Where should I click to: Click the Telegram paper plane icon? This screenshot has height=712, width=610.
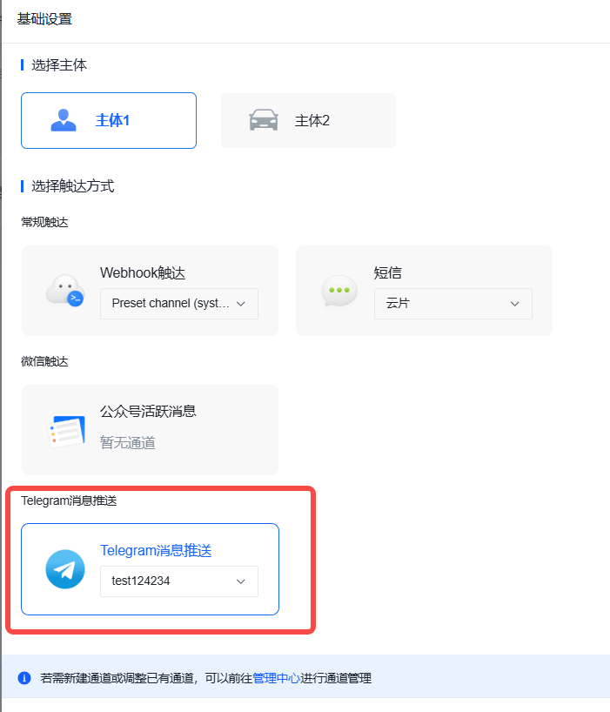[65, 569]
